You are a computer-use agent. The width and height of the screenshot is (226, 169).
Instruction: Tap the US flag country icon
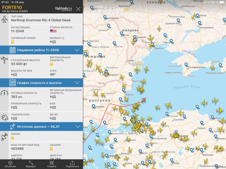(53, 31)
